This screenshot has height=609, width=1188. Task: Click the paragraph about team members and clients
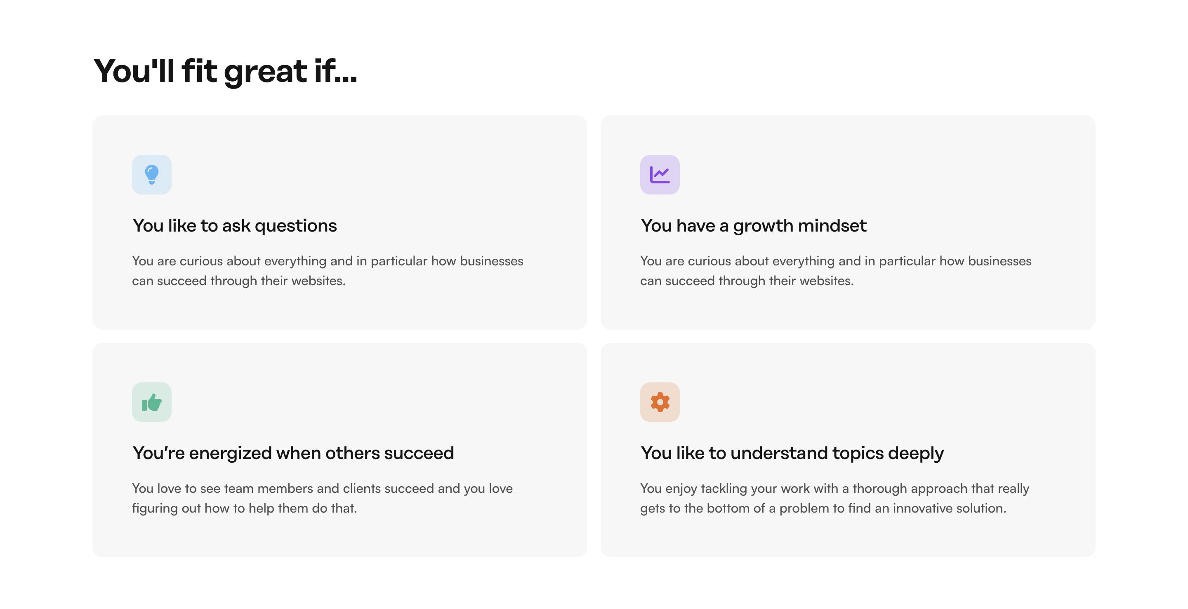click(x=322, y=498)
